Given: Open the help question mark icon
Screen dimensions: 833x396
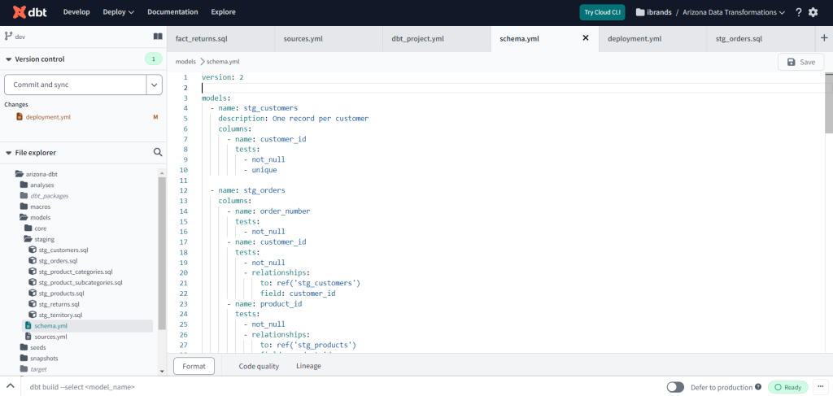Looking at the screenshot, I should point(798,12).
